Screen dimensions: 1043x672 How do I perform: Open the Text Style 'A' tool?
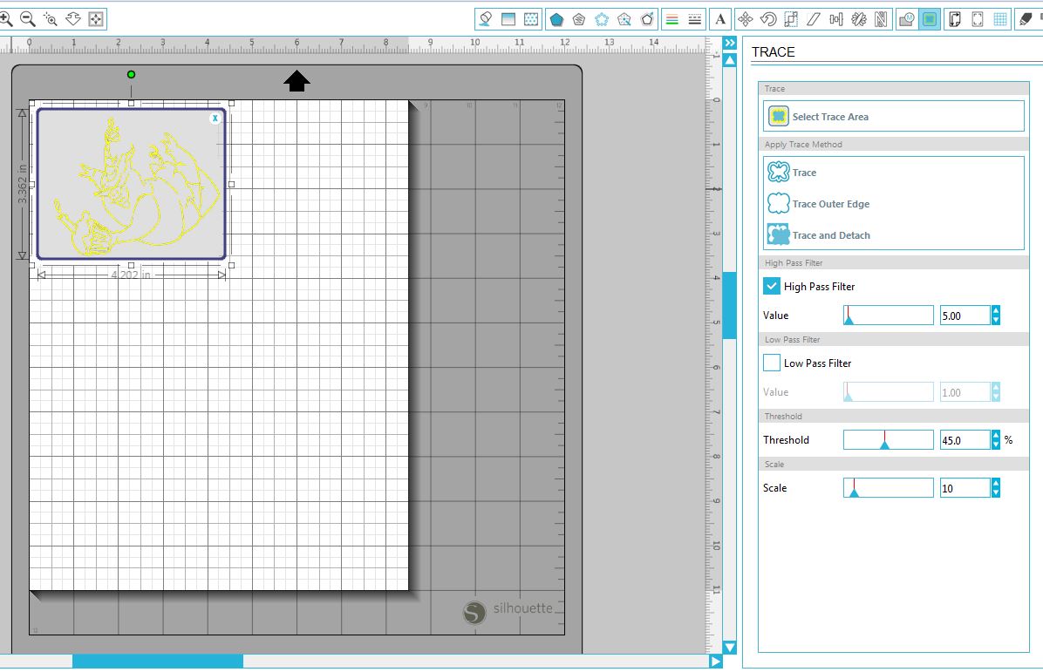click(720, 19)
